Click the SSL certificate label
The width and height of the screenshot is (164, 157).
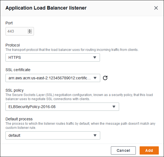coord(18,70)
